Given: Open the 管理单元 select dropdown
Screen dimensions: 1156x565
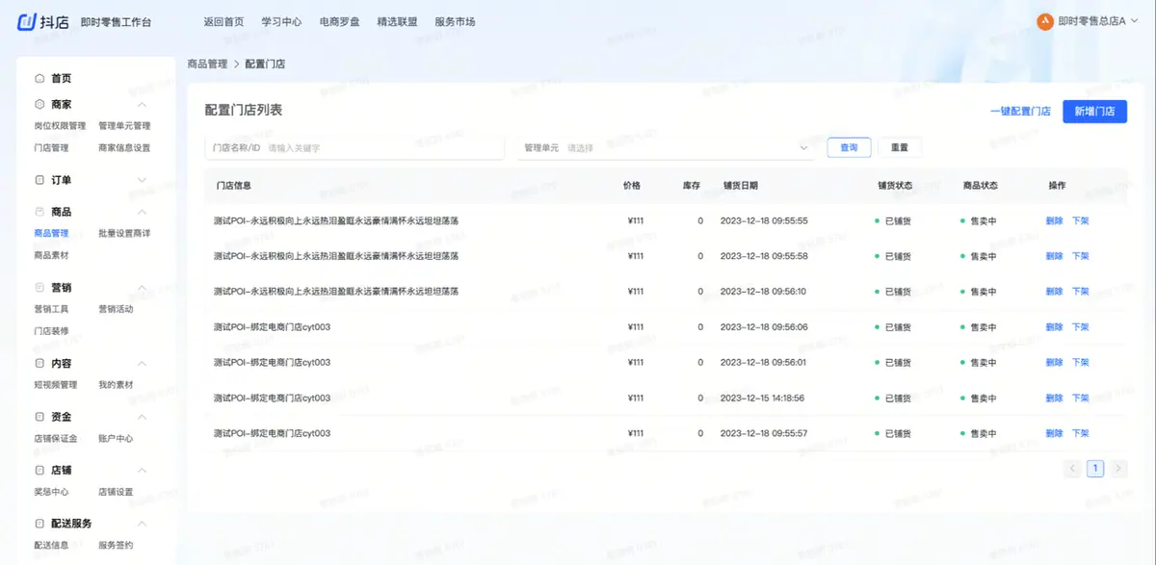Looking at the screenshot, I should 667,148.
